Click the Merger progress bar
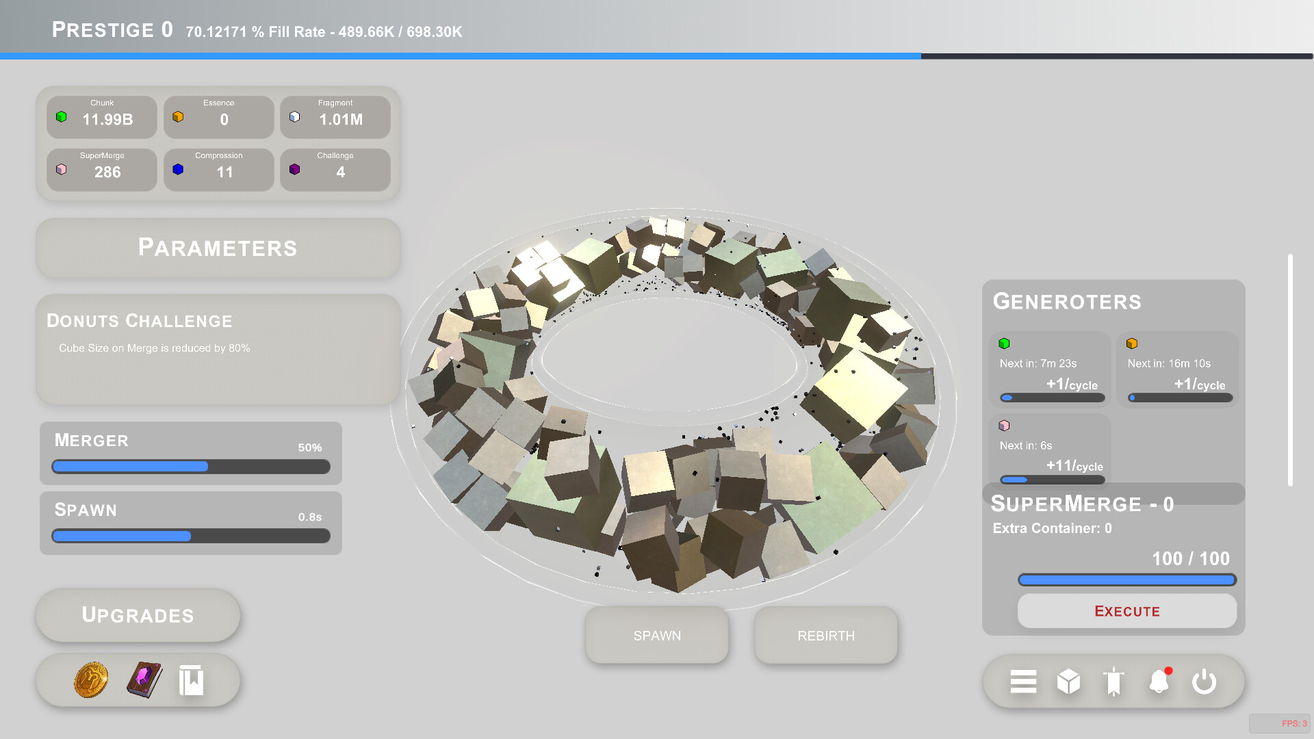The width and height of the screenshot is (1314, 739). (x=191, y=467)
